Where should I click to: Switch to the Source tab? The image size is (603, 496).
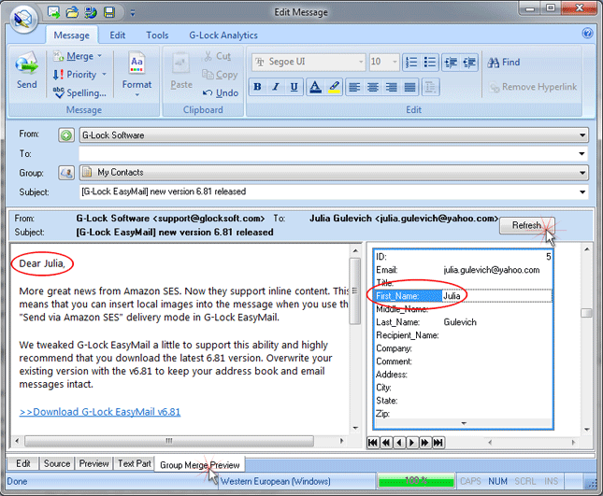57,463
